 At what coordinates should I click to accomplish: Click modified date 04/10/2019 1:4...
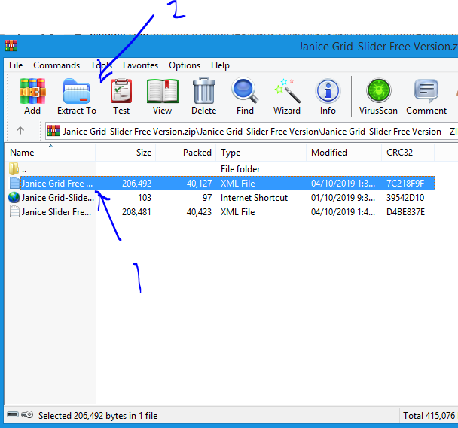[x=343, y=212]
